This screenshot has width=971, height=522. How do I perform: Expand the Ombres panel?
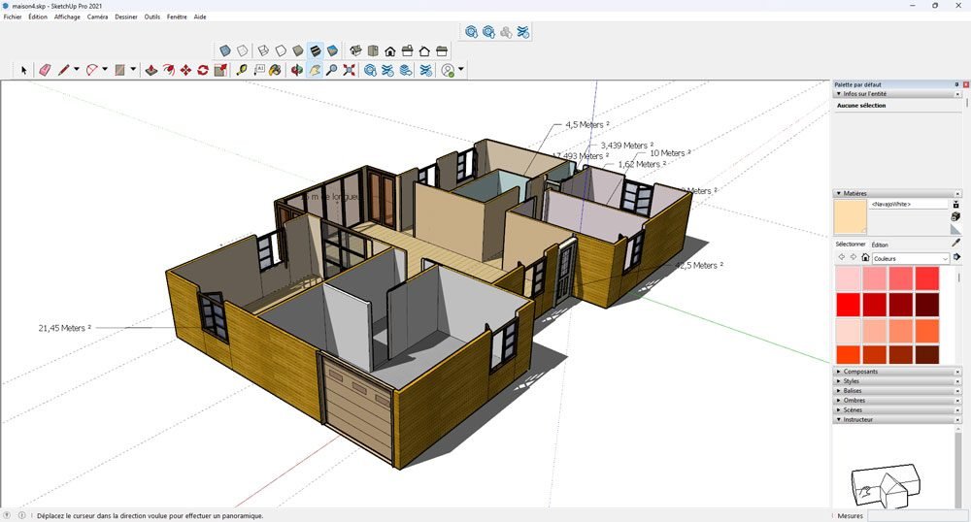tap(839, 400)
